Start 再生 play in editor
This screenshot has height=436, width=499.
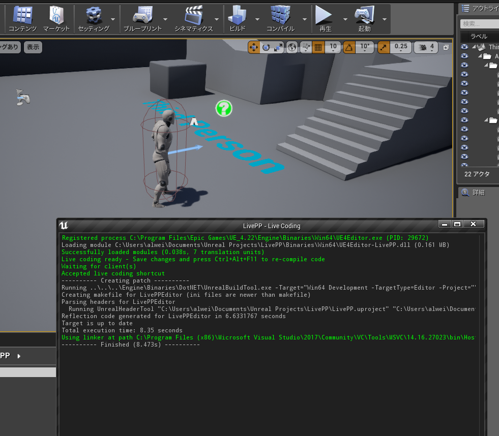pos(325,19)
